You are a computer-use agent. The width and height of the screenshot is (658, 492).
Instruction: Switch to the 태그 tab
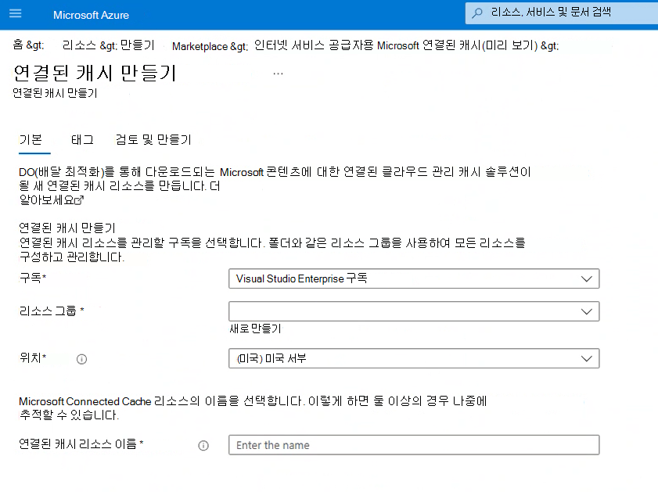pos(82,139)
